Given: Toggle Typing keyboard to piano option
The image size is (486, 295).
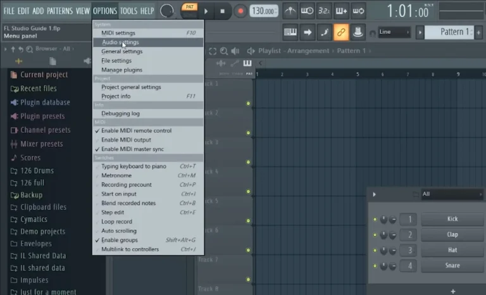Looking at the screenshot, I should (148, 166).
